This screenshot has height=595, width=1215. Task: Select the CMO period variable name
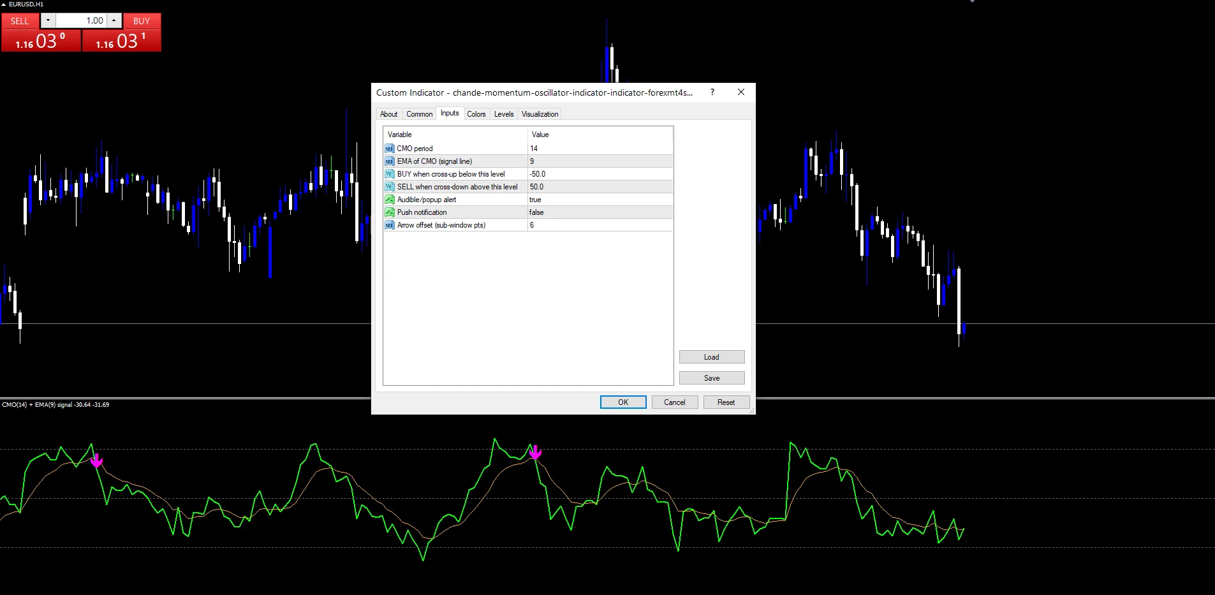tap(415, 149)
